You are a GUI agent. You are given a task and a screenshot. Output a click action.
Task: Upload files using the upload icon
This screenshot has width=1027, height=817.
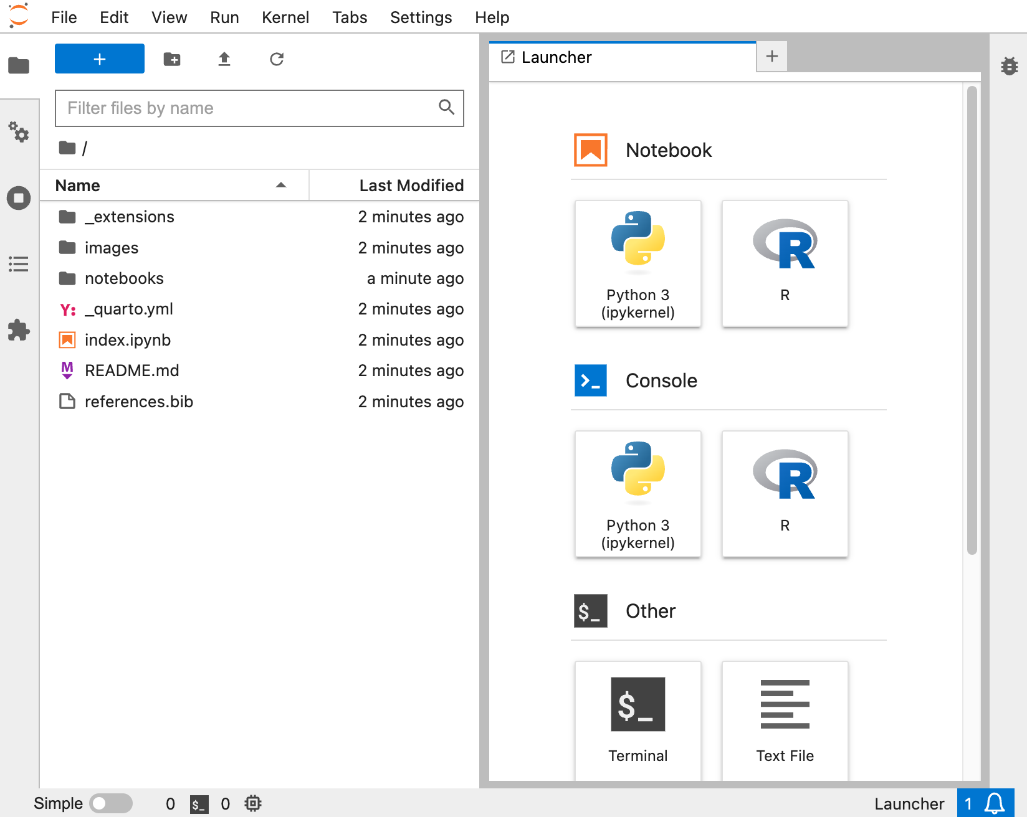[224, 59]
